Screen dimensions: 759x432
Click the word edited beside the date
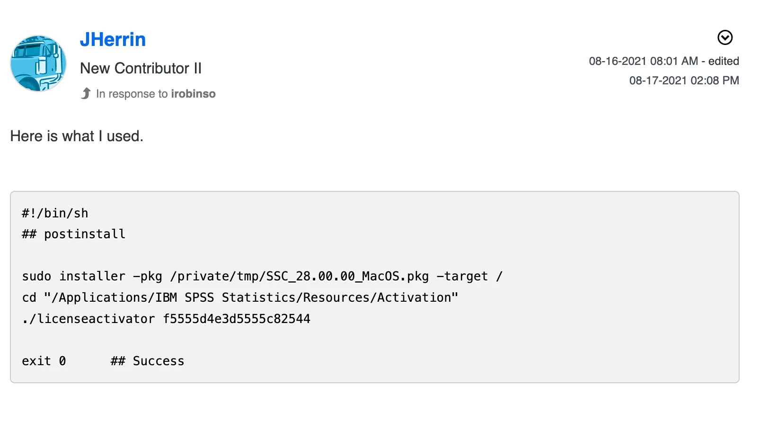point(724,61)
